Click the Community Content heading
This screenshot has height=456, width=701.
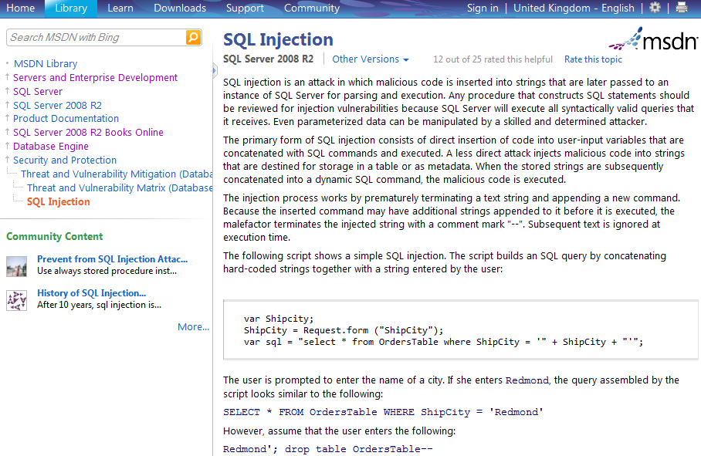click(x=55, y=236)
